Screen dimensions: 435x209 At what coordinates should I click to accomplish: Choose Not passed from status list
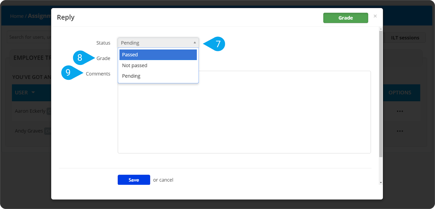(x=158, y=65)
